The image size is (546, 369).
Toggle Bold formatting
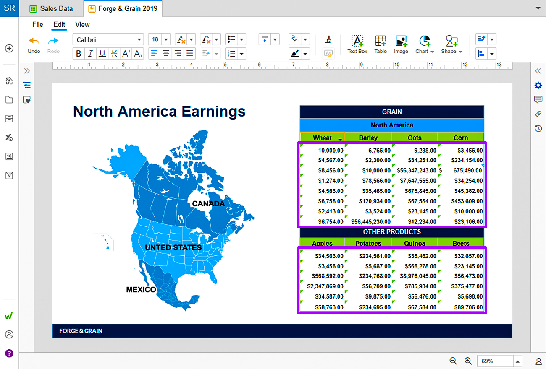point(79,54)
